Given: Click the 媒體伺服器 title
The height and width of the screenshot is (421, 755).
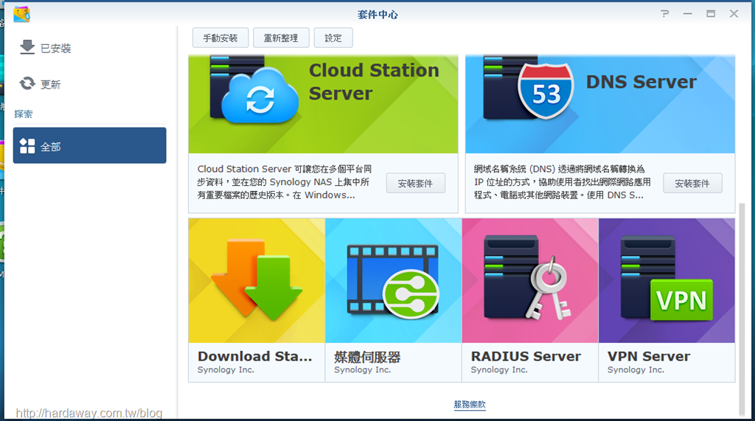Looking at the screenshot, I should pyautogui.click(x=367, y=357).
